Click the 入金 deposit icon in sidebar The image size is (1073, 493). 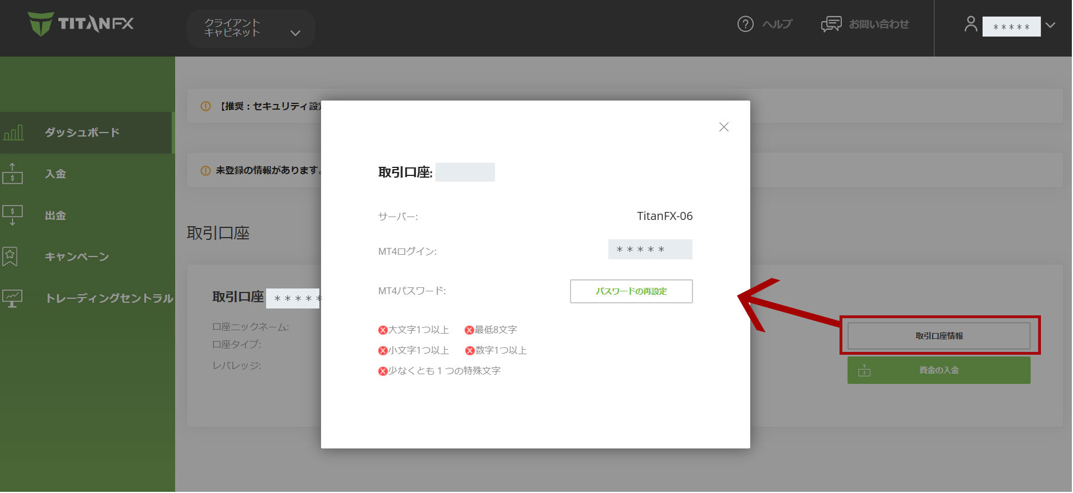pos(13,174)
